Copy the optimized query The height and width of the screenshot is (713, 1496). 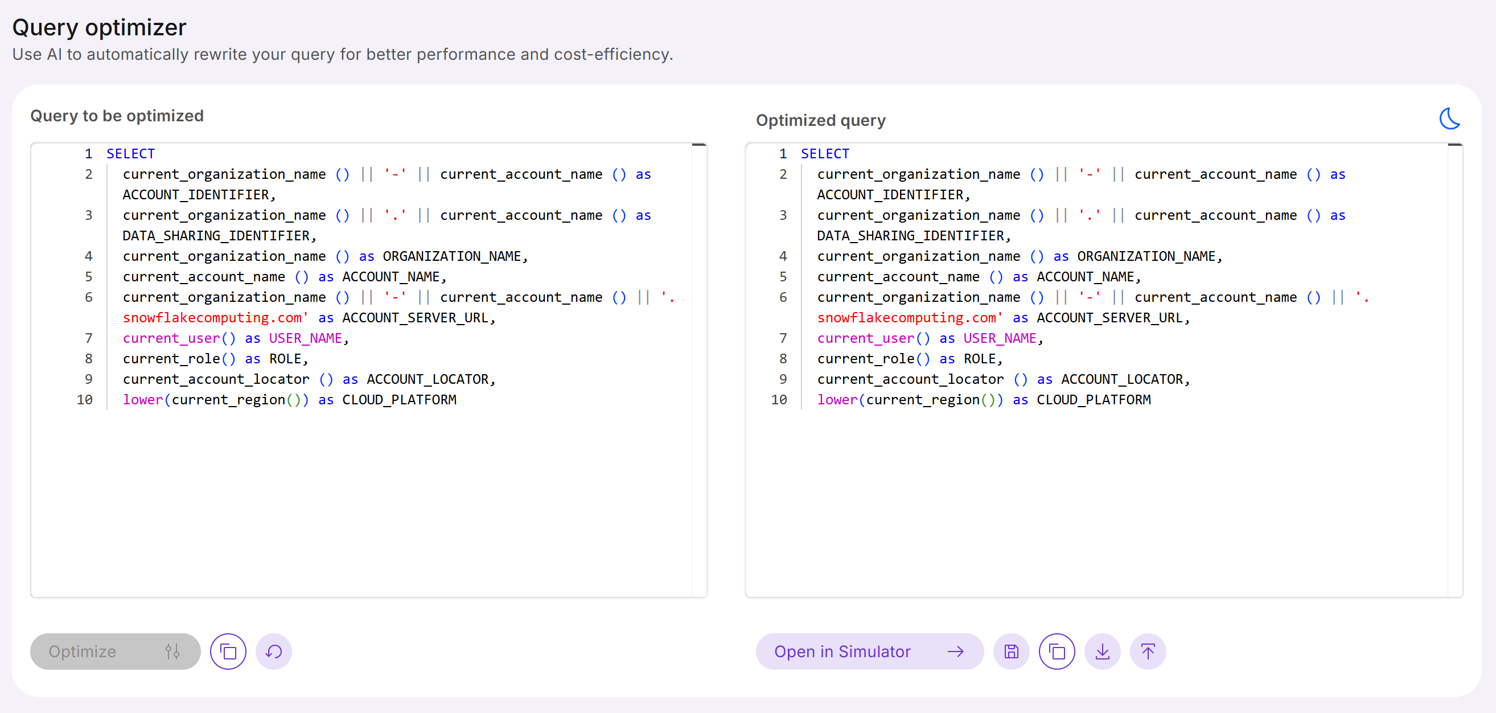[x=1057, y=651]
